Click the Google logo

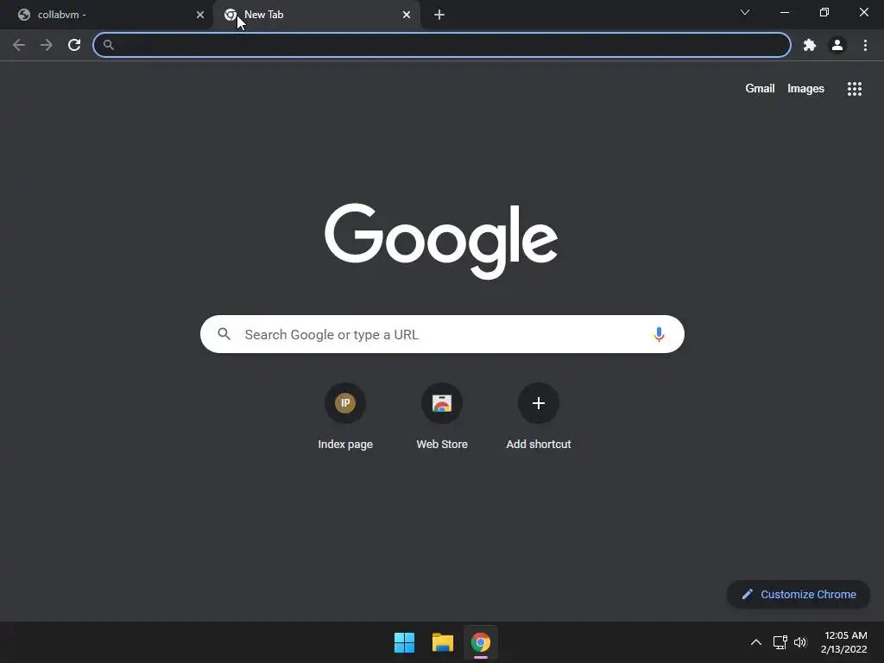(x=441, y=241)
